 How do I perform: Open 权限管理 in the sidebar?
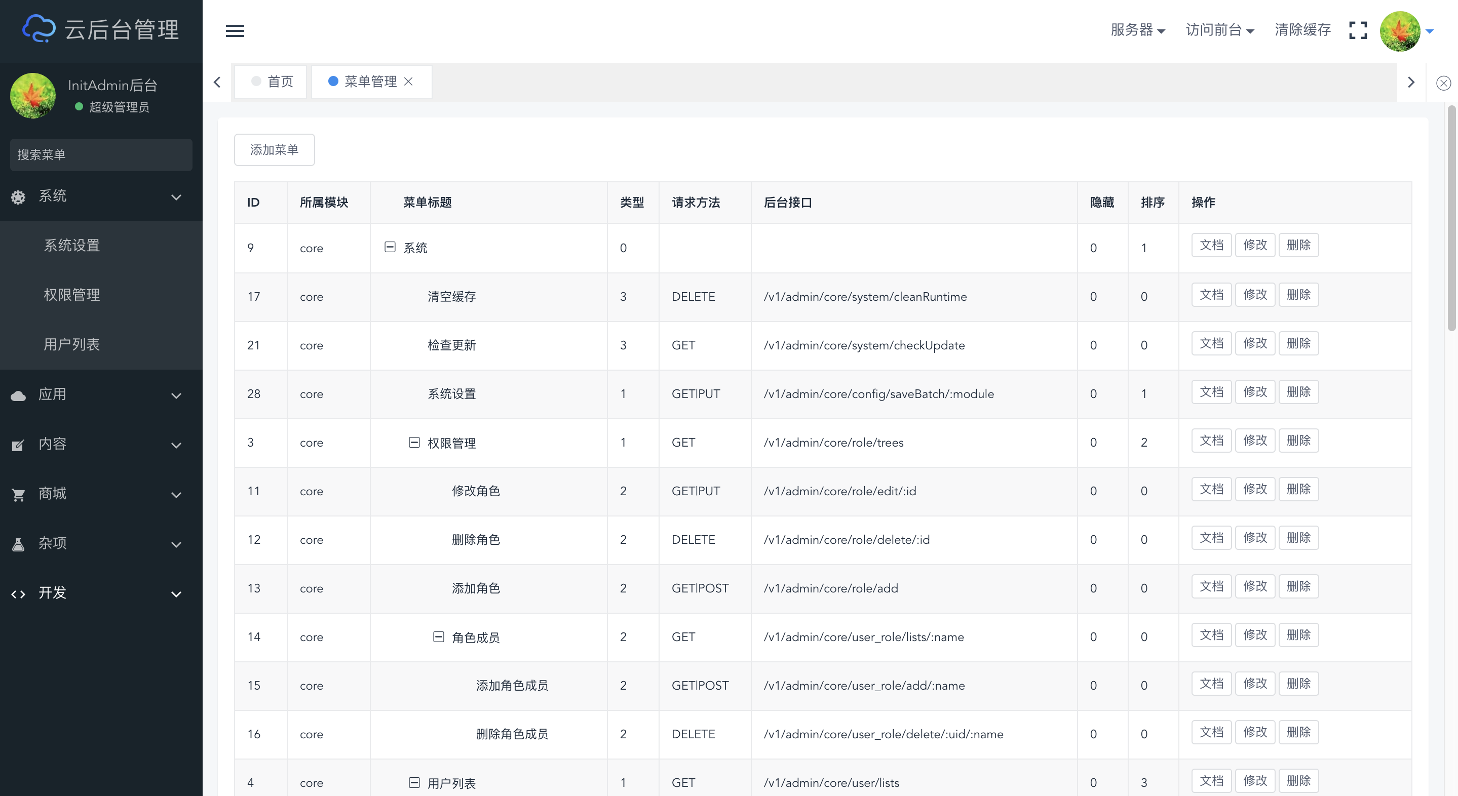72,295
